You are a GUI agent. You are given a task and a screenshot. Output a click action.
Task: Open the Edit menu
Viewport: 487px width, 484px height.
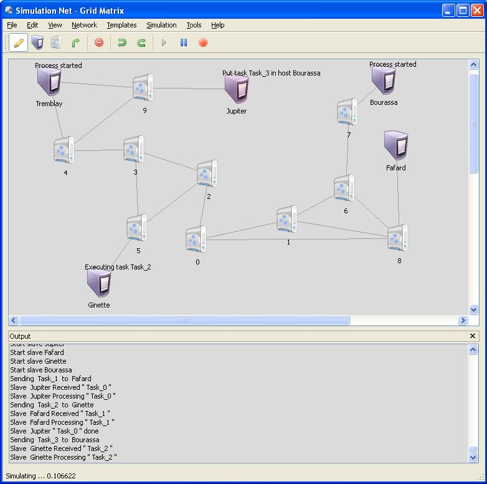pyautogui.click(x=32, y=25)
